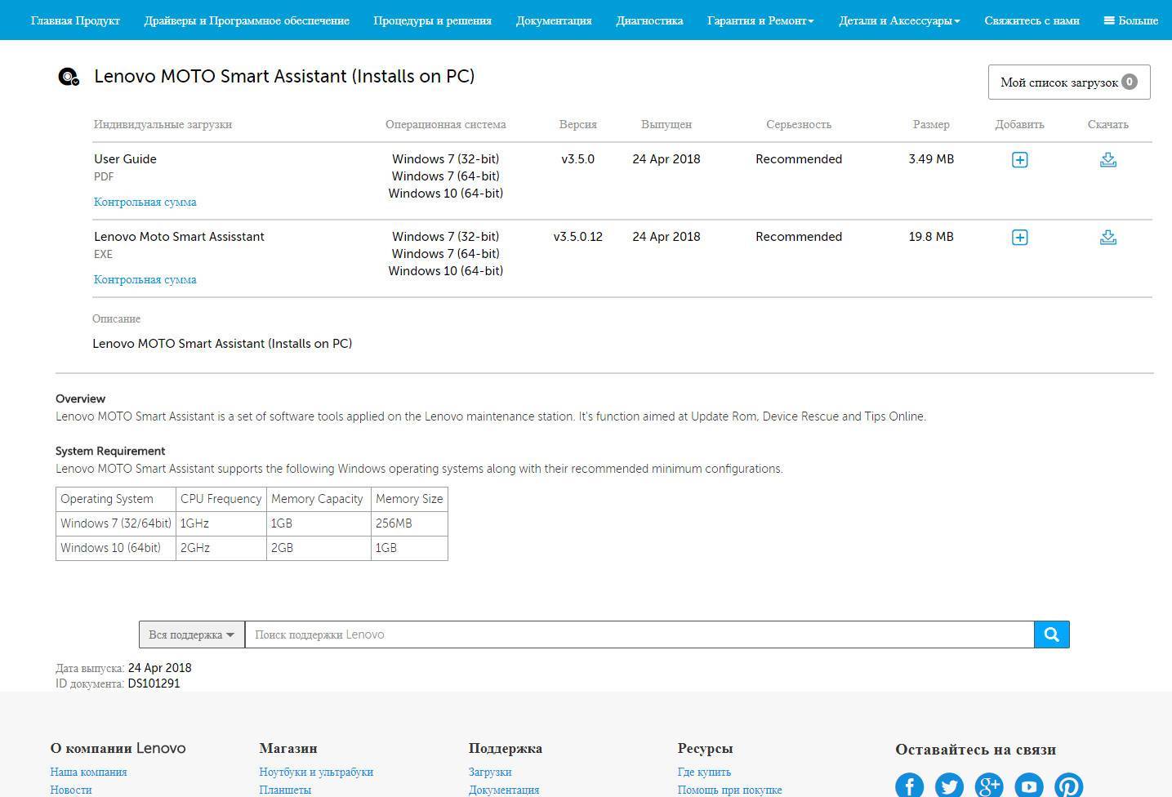Click the 'Поиск поддержки Lenovo' search field

tap(639, 634)
